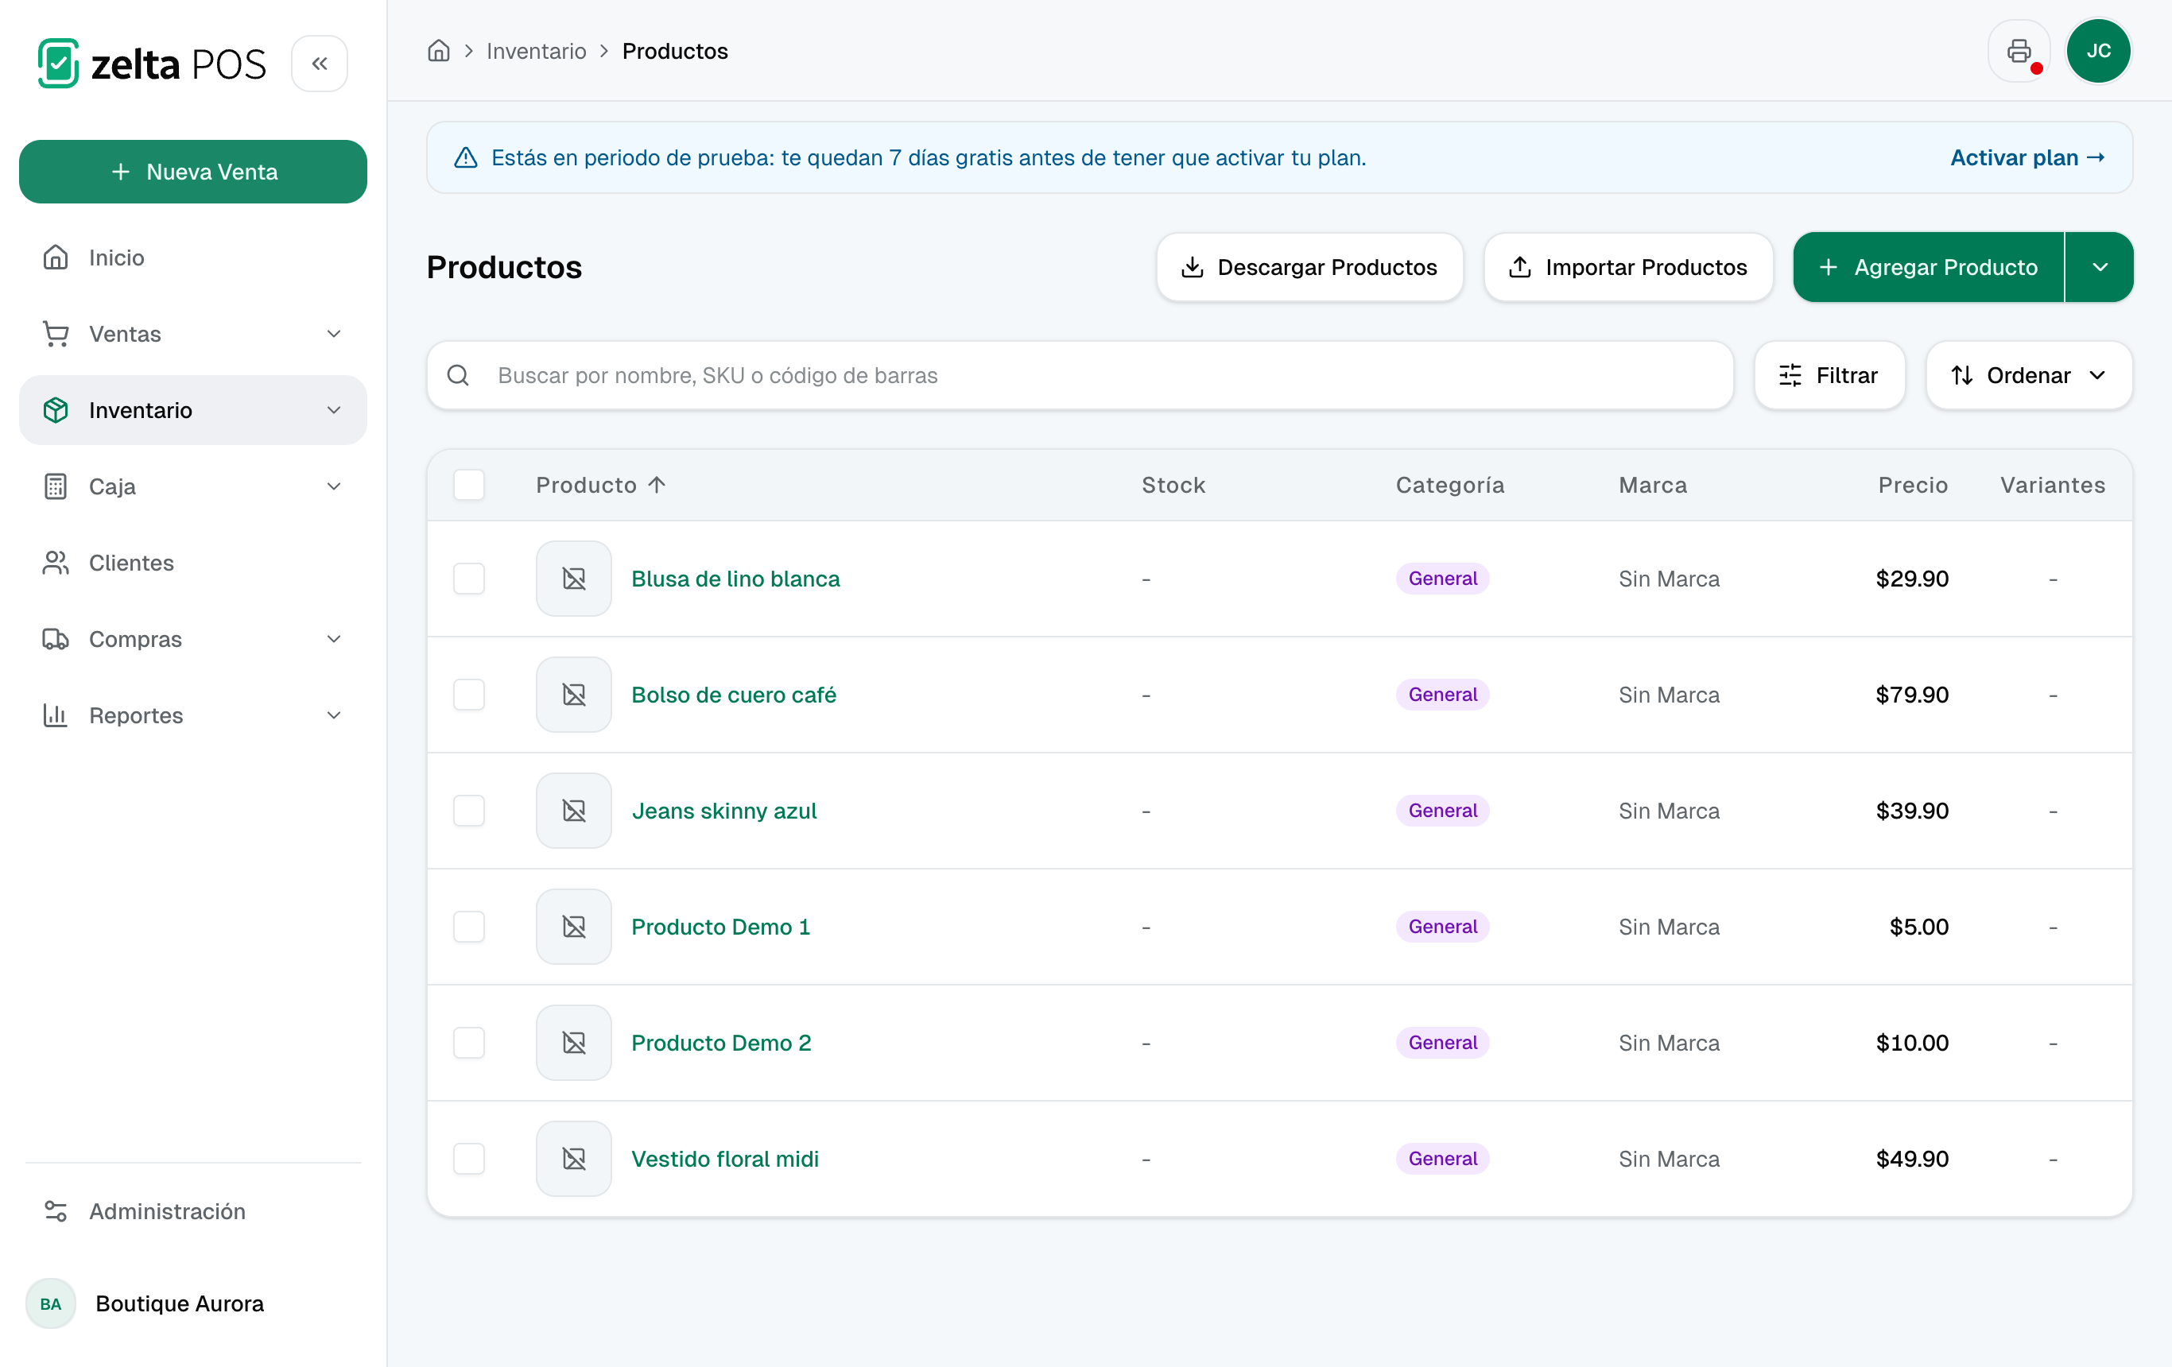Click the home breadcrumb icon
The height and width of the screenshot is (1367, 2172).
point(438,51)
